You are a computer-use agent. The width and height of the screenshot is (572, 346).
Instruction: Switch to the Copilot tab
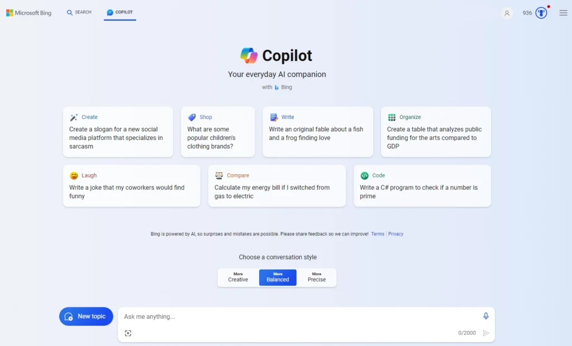(x=120, y=12)
